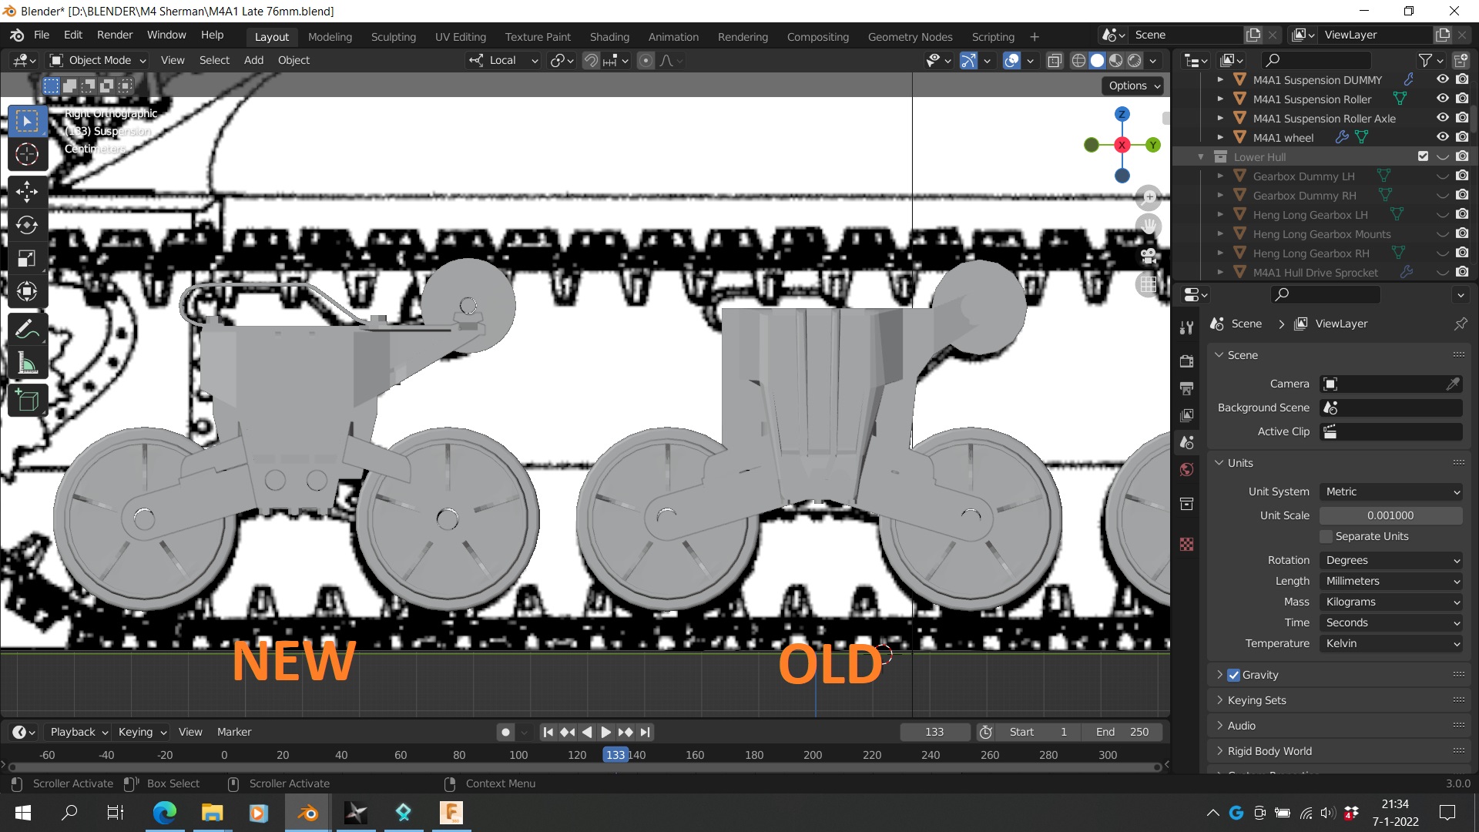Select the Move tool in the toolbar
The width and height of the screenshot is (1479, 832).
(27, 191)
